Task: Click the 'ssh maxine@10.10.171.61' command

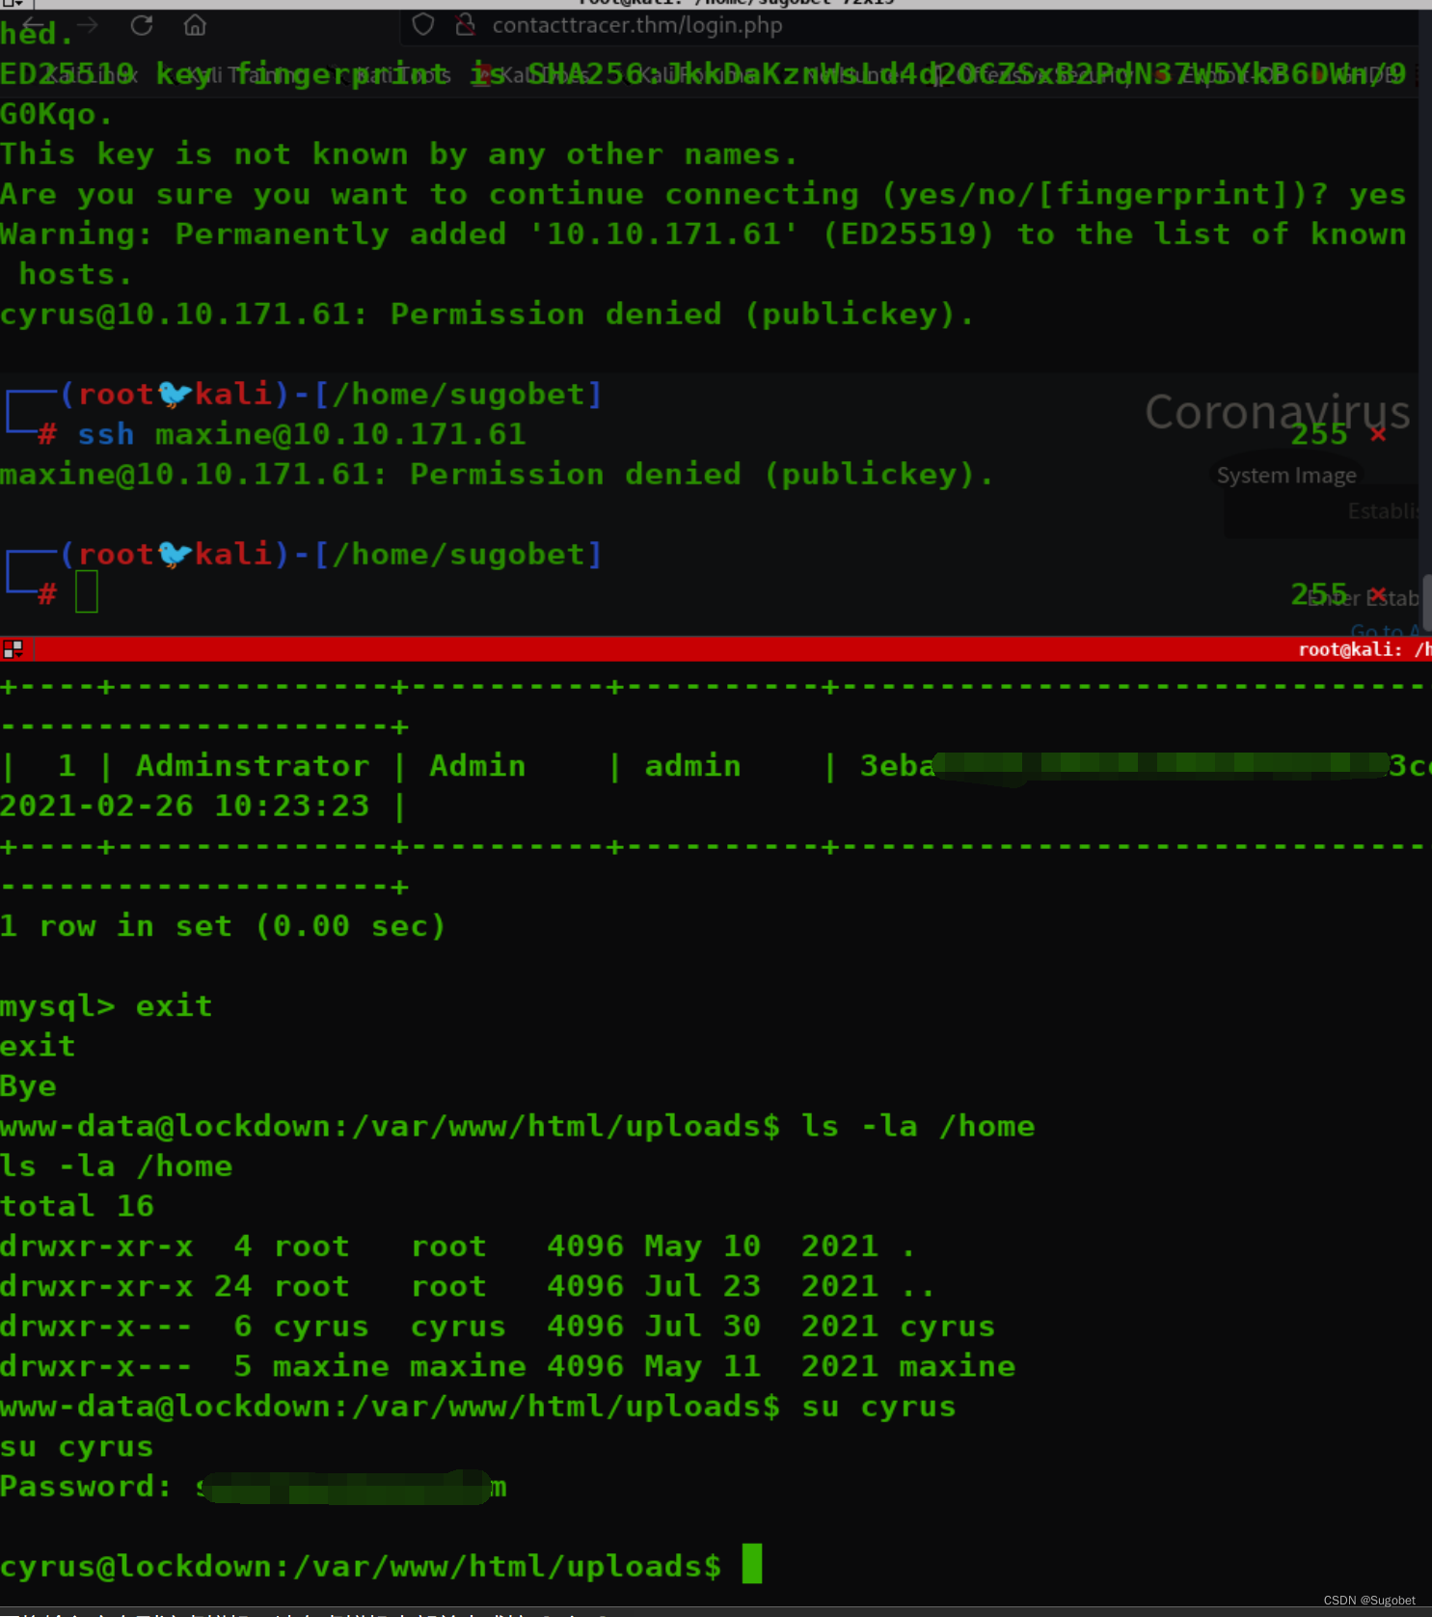Action: pyautogui.click(x=302, y=434)
